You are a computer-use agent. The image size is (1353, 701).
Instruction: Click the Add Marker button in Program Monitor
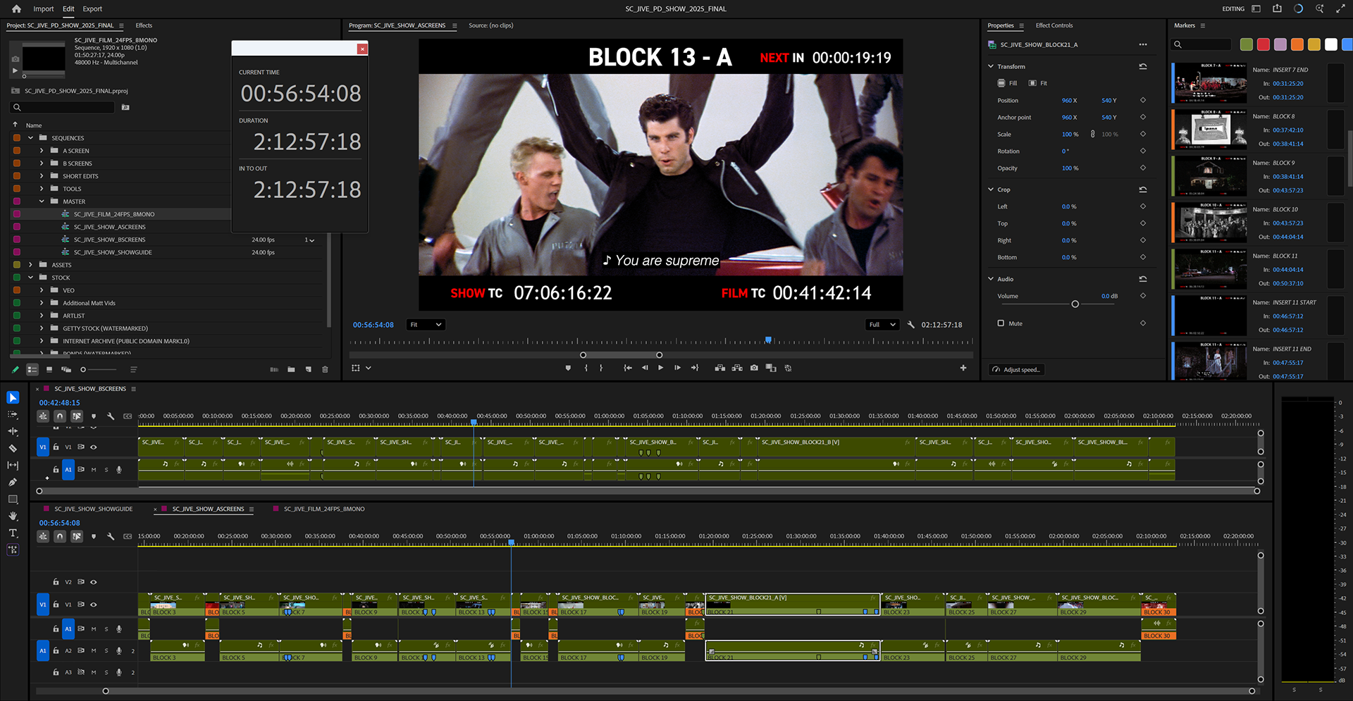pyautogui.click(x=568, y=368)
